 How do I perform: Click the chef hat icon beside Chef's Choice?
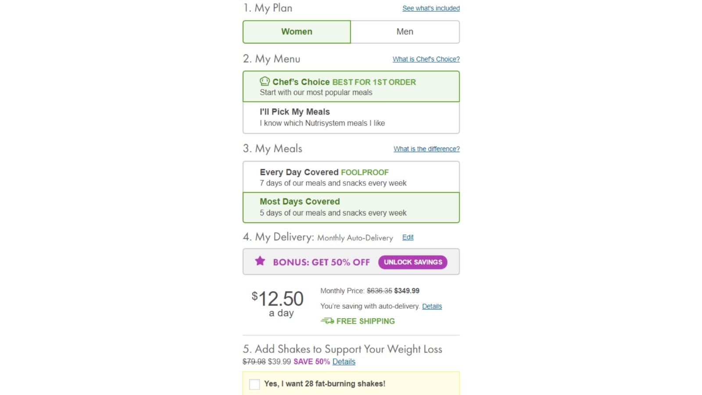tap(265, 81)
